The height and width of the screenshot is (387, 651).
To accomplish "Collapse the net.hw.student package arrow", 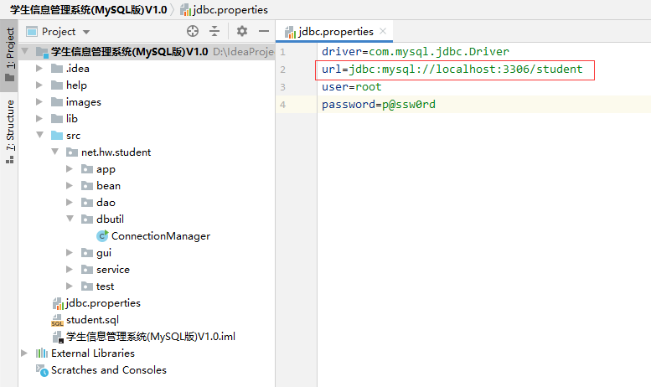I will [x=54, y=152].
